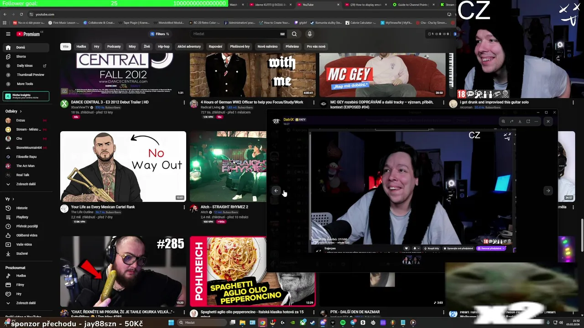Reload the page in the browser toolbar

point(21,14)
